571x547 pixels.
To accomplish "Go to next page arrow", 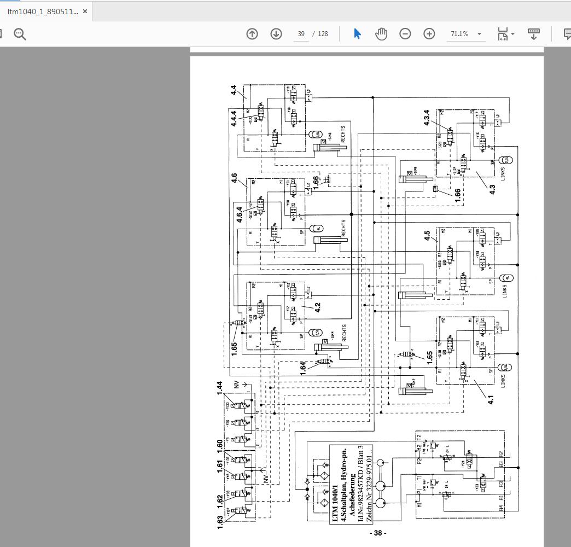I will [x=276, y=34].
